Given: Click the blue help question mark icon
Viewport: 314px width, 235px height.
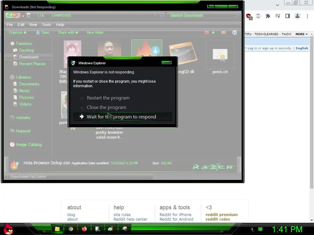Looking at the screenshot, I should (235, 32).
